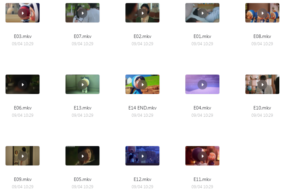Click the play icon on dark E06.mkv thumbnail

click(23, 85)
